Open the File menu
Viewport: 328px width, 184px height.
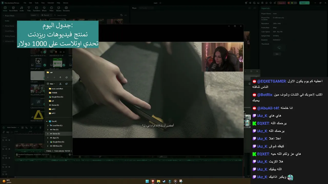point(25,3)
